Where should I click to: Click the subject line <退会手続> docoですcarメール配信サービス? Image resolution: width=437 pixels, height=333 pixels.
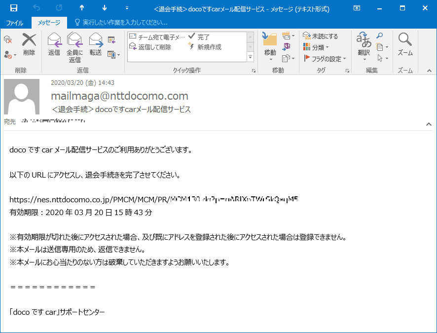121,109
